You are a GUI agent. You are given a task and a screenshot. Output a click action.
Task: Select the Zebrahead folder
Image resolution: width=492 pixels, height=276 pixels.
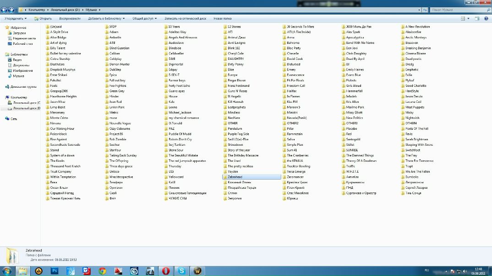coord(251,177)
